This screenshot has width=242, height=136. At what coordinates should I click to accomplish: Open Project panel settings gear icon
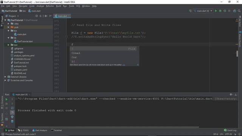point(46,16)
